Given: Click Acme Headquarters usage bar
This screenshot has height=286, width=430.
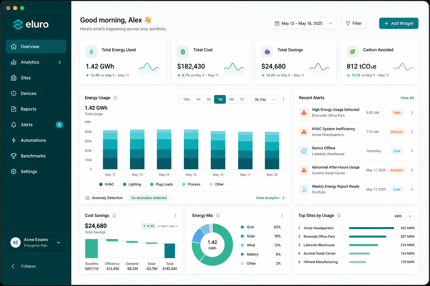Looking at the screenshot, I should [371, 228].
